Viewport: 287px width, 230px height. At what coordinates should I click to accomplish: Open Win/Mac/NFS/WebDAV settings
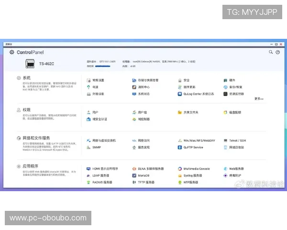point(199,140)
